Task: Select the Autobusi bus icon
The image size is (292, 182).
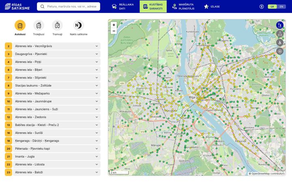Action: (20, 25)
